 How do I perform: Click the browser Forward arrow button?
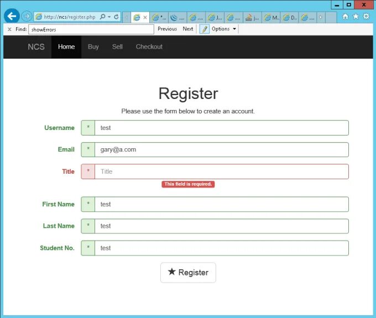click(x=27, y=16)
